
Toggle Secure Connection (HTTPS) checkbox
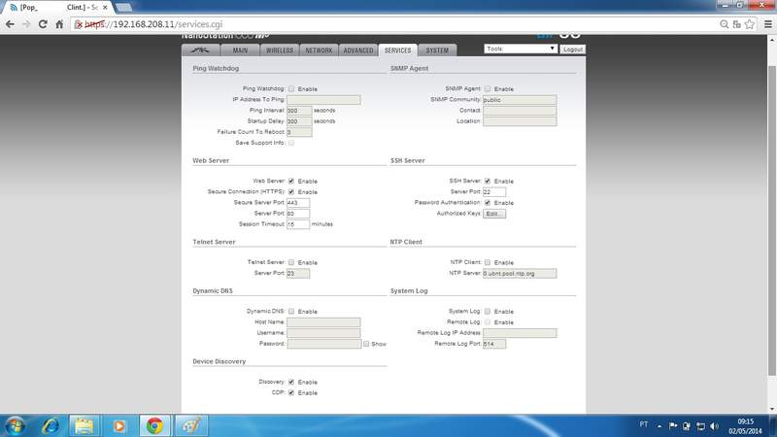click(291, 191)
